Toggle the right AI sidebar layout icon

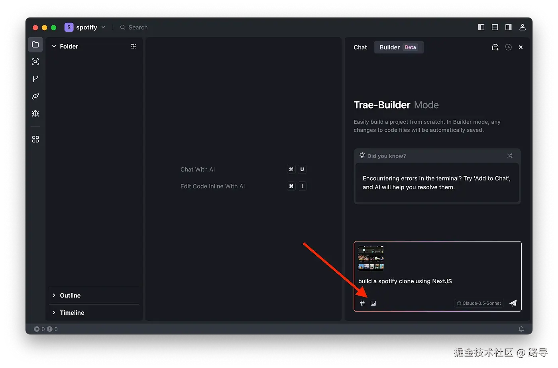[x=508, y=27]
